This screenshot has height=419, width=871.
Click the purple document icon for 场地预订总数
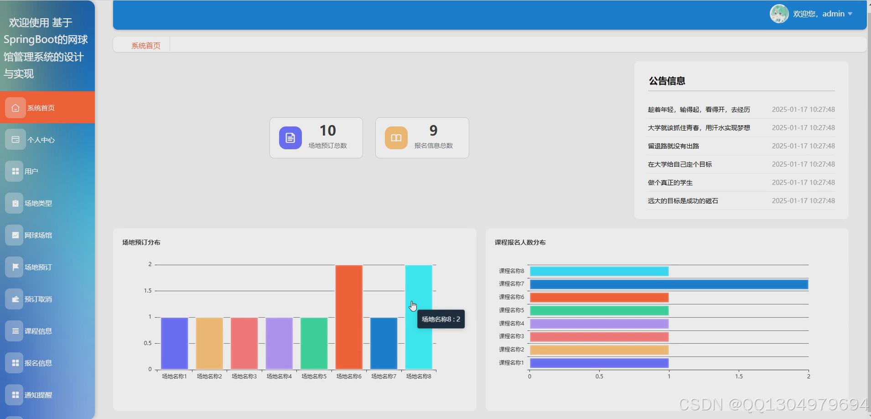pyautogui.click(x=290, y=138)
